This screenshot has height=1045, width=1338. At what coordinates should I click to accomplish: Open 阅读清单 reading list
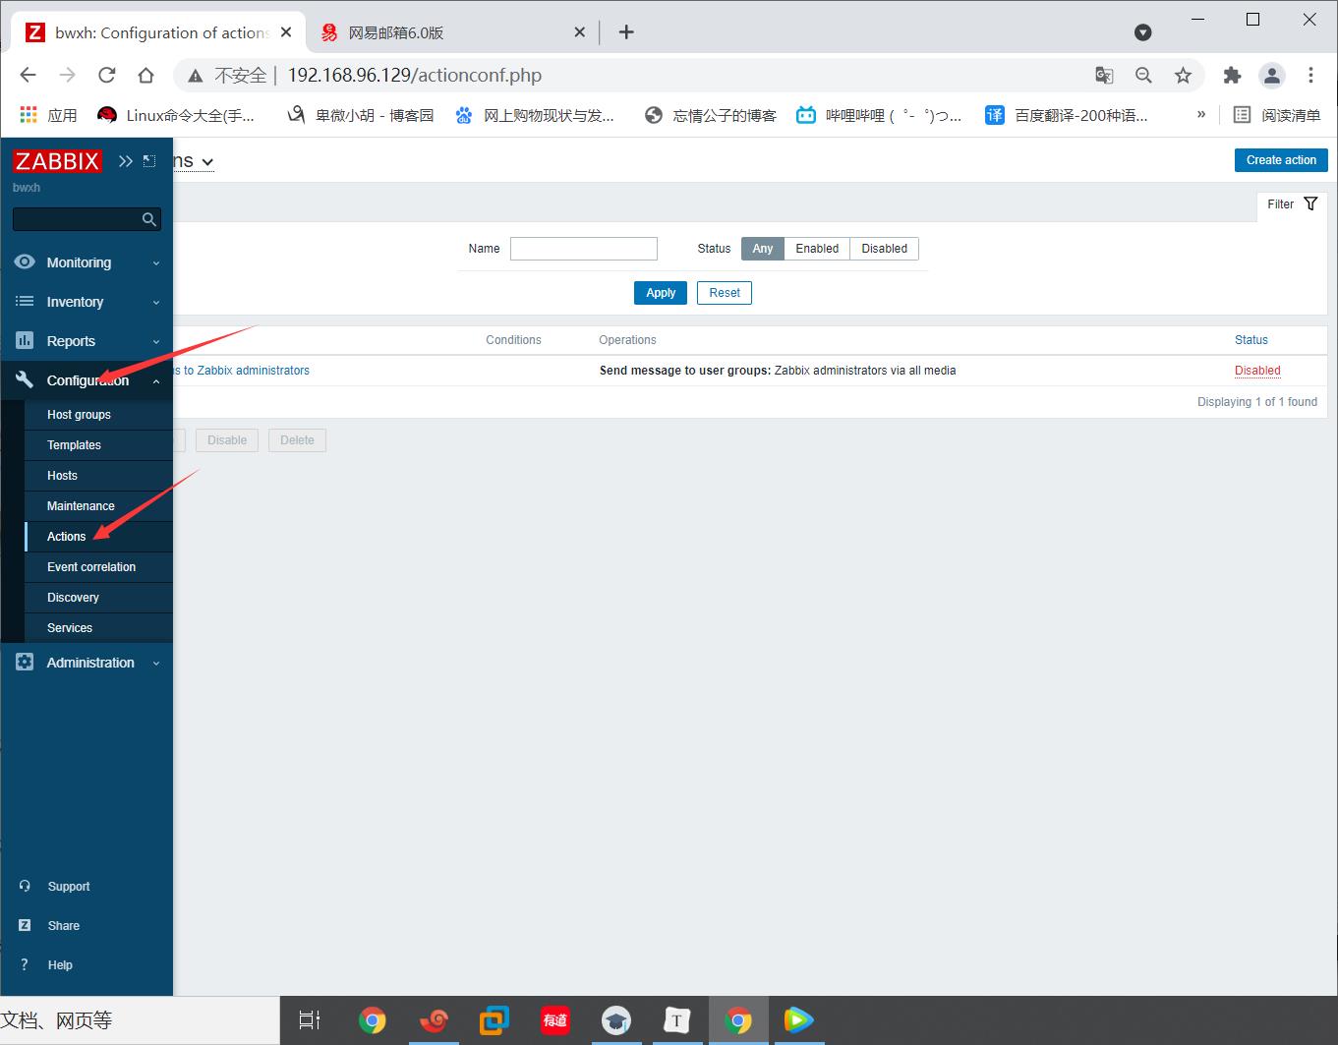click(x=1277, y=115)
